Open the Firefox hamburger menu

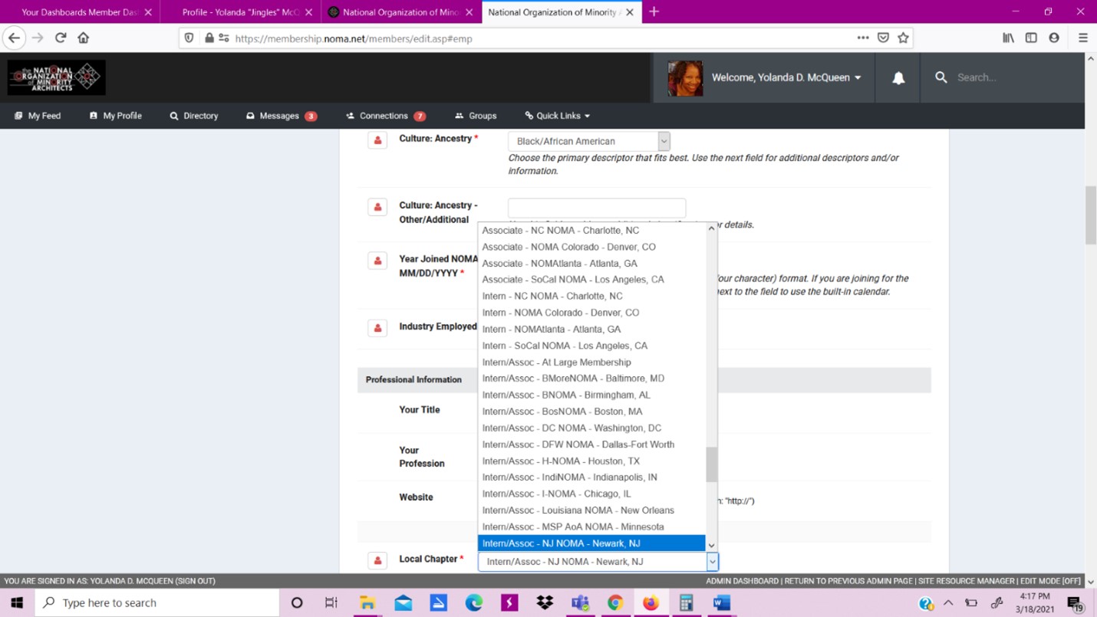click(1083, 38)
